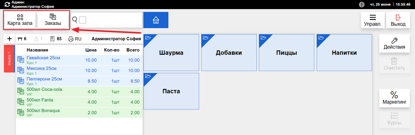
Task: Open the Шаурма category folder
Action: (x=171, y=53)
